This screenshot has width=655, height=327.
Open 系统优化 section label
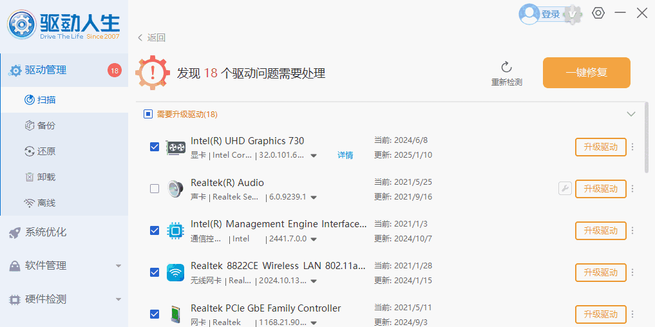coord(46,232)
